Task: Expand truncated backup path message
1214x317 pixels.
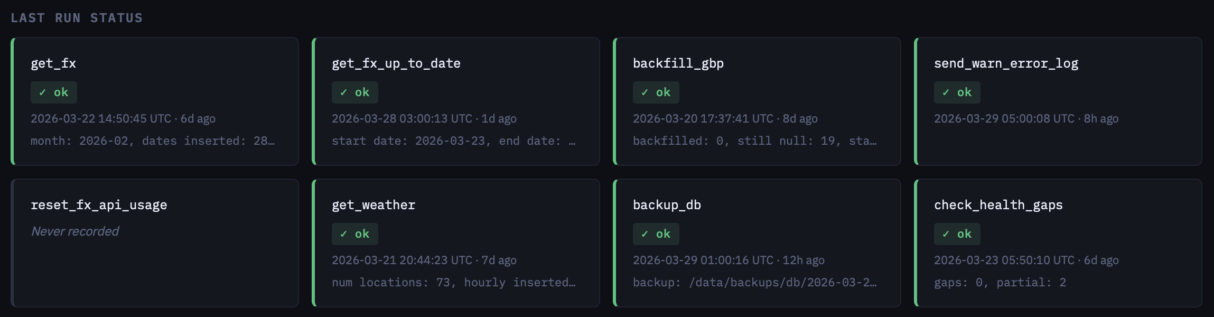Action: tap(754, 283)
